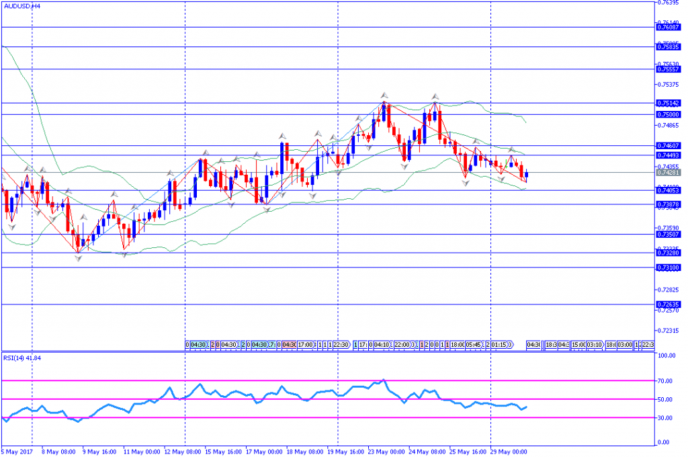
Task: Click the 23 May 00:00 time axis label
Action: point(386,452)
